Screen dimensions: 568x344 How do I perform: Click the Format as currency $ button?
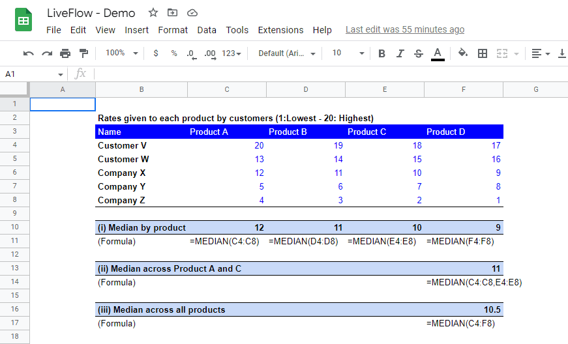tap(156, 53)
